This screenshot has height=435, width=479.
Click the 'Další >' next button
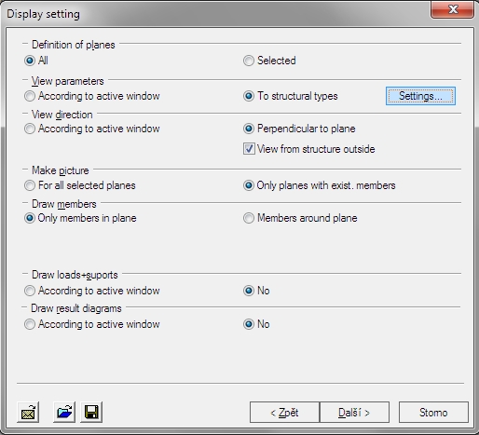(354, 413)
